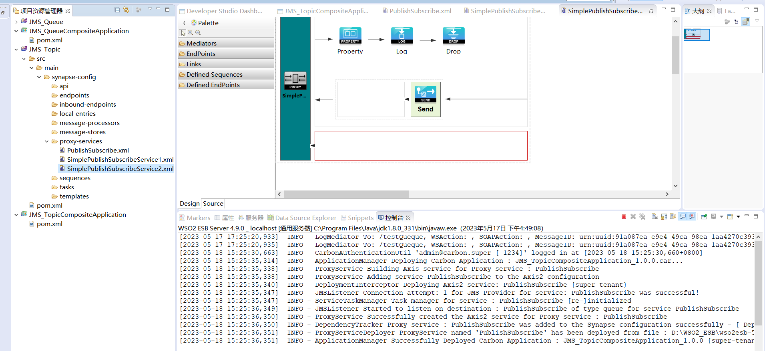Terminate server with the red stop icon
The width and height of the screenshot is (765, 351).
(x=624, y=217)
